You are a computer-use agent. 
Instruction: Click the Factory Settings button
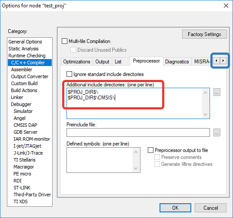coord(204,34)
